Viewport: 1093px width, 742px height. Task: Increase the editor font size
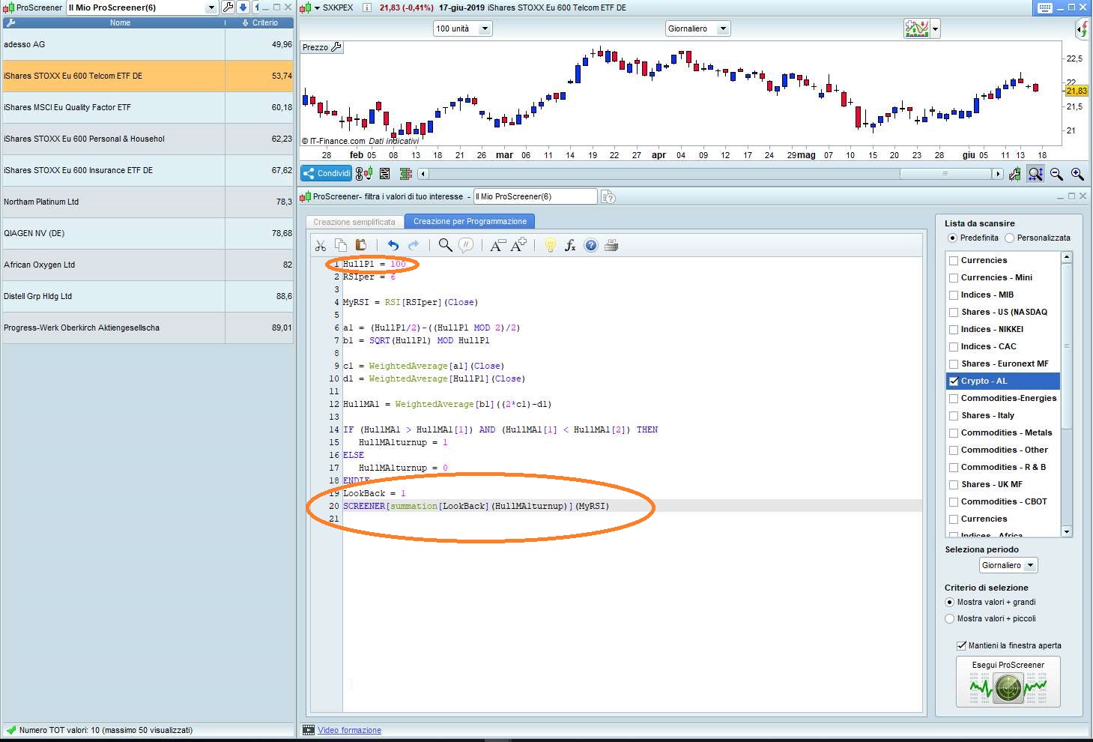coord(518,245)
